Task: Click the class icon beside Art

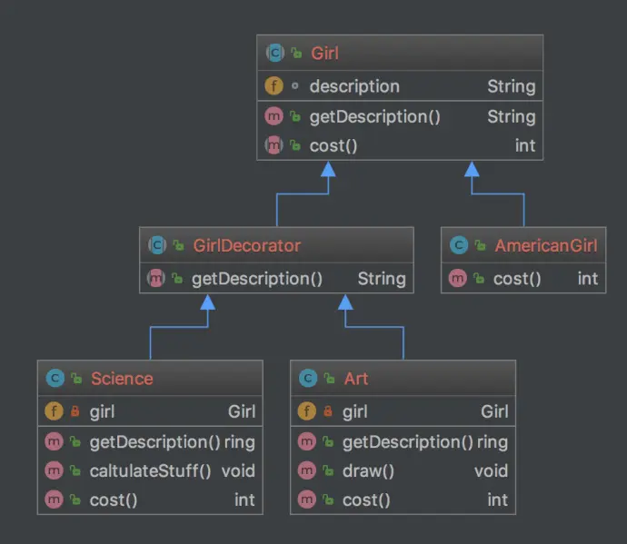Action: (x=308, y=379)
